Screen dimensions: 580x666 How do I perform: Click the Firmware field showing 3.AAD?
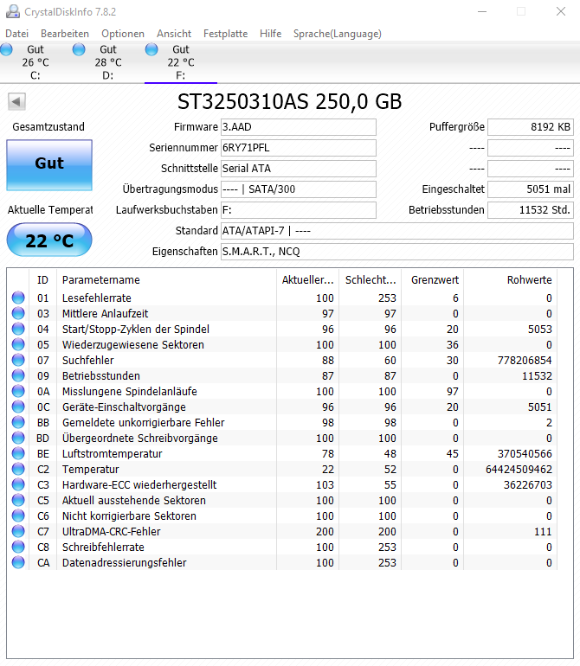point(299,127)
